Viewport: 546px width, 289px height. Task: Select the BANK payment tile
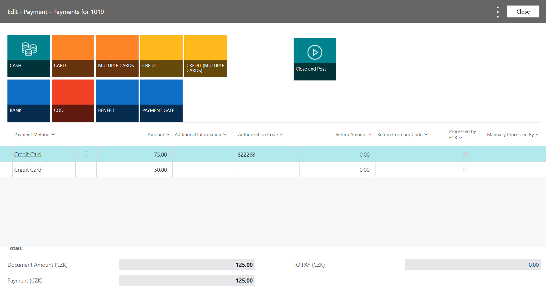pyautogui.click(x=29, y=101)
